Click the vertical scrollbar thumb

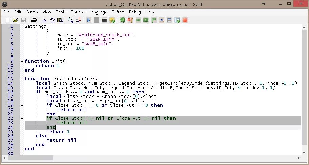tap(304, 88)
